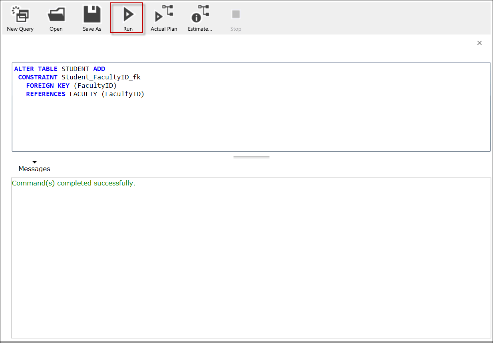
Task: Click the REFERENCES keyword in the editor
Action: (46, 94)
